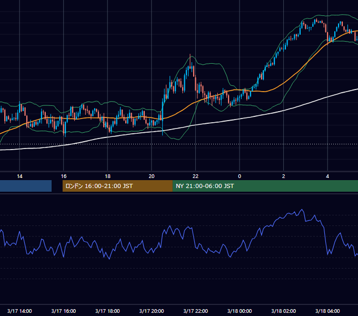This screenshot has height=316, width=358.
Task: Click the hour label 22 on price chart axis
Action: tap(195, 176)
